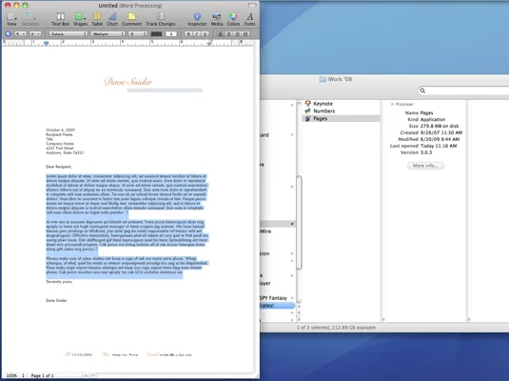The height and width of the screenshot is (381, 509).
Task: Show the Fonts panel
Action: 249,19
